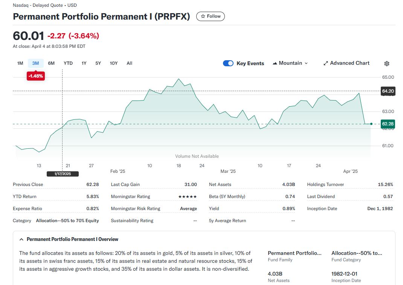The image size is (403, 285).
Task: Click the 62.28 price label on chart
Action: (388, 124)
